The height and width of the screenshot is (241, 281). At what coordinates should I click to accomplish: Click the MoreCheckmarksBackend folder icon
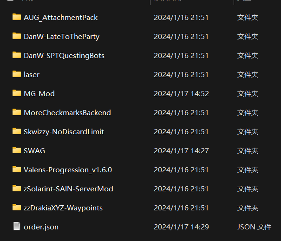(17, 112)
